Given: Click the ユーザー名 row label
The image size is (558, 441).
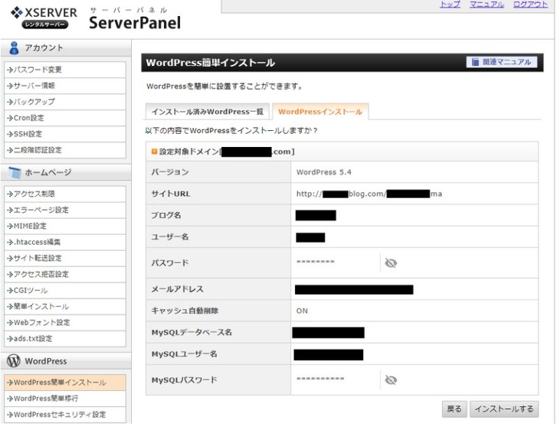Looking at the screenshot, I should (169, 237).
